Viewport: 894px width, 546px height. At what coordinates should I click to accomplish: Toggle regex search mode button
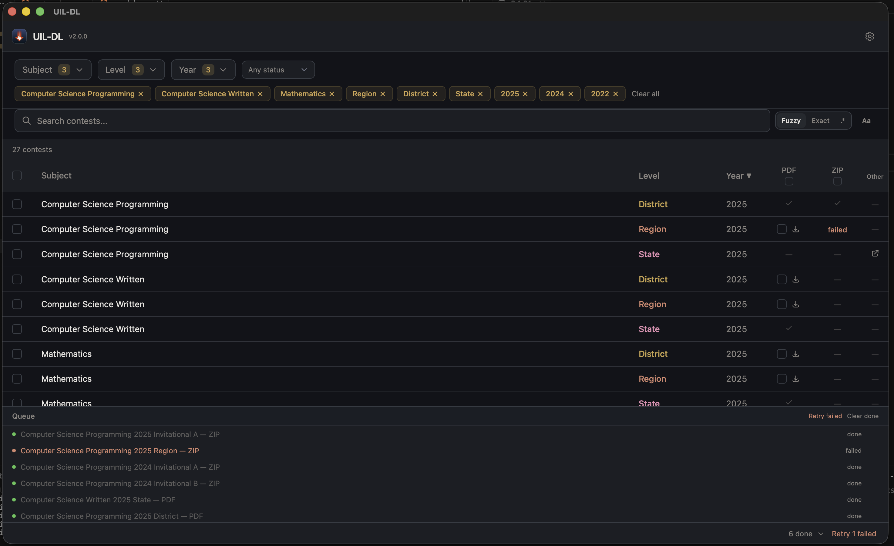pyautogui.click(x=842, y=121)
